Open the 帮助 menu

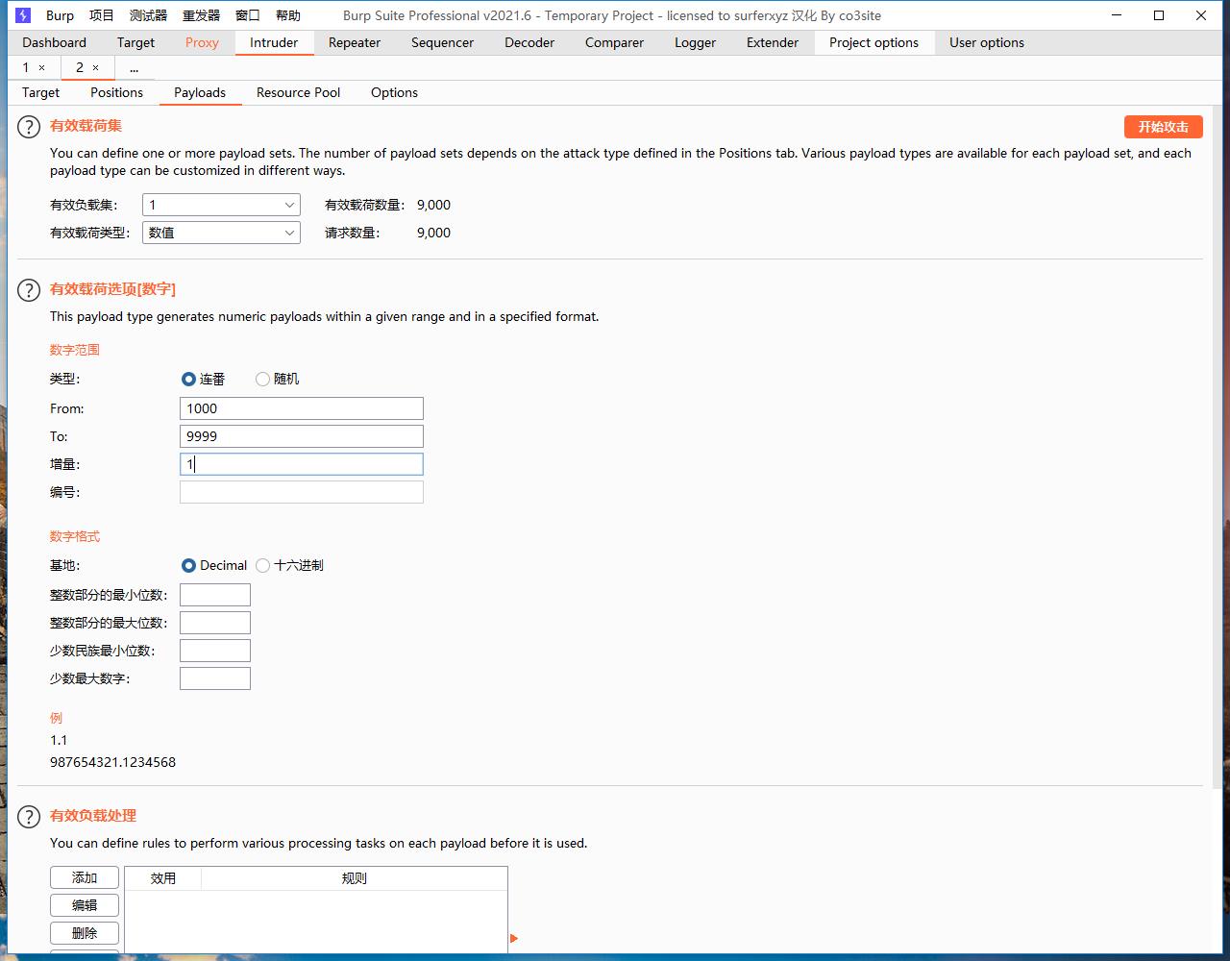click(287, 15)
